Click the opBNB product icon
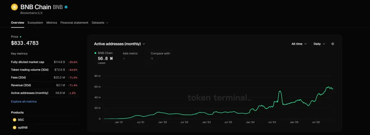 (15, 127)
